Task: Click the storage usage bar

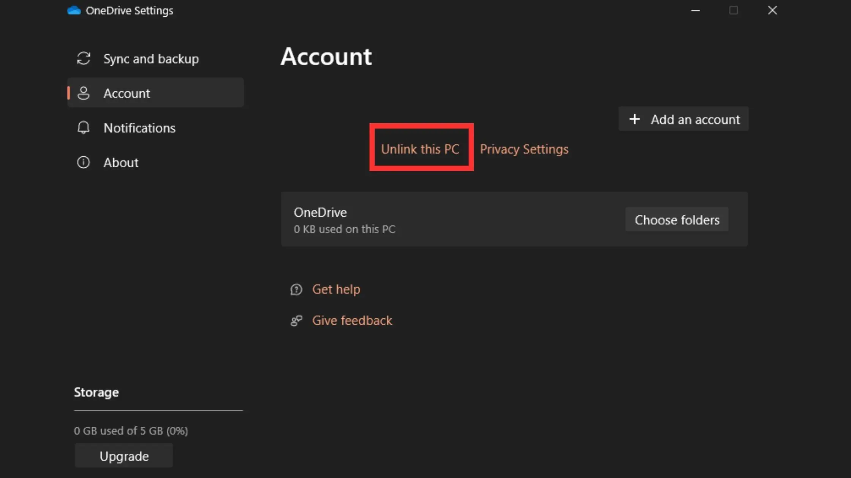Action: click(x=158, y=410)
